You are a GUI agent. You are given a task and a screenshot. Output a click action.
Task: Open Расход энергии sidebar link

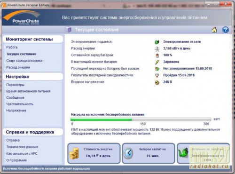18,67
